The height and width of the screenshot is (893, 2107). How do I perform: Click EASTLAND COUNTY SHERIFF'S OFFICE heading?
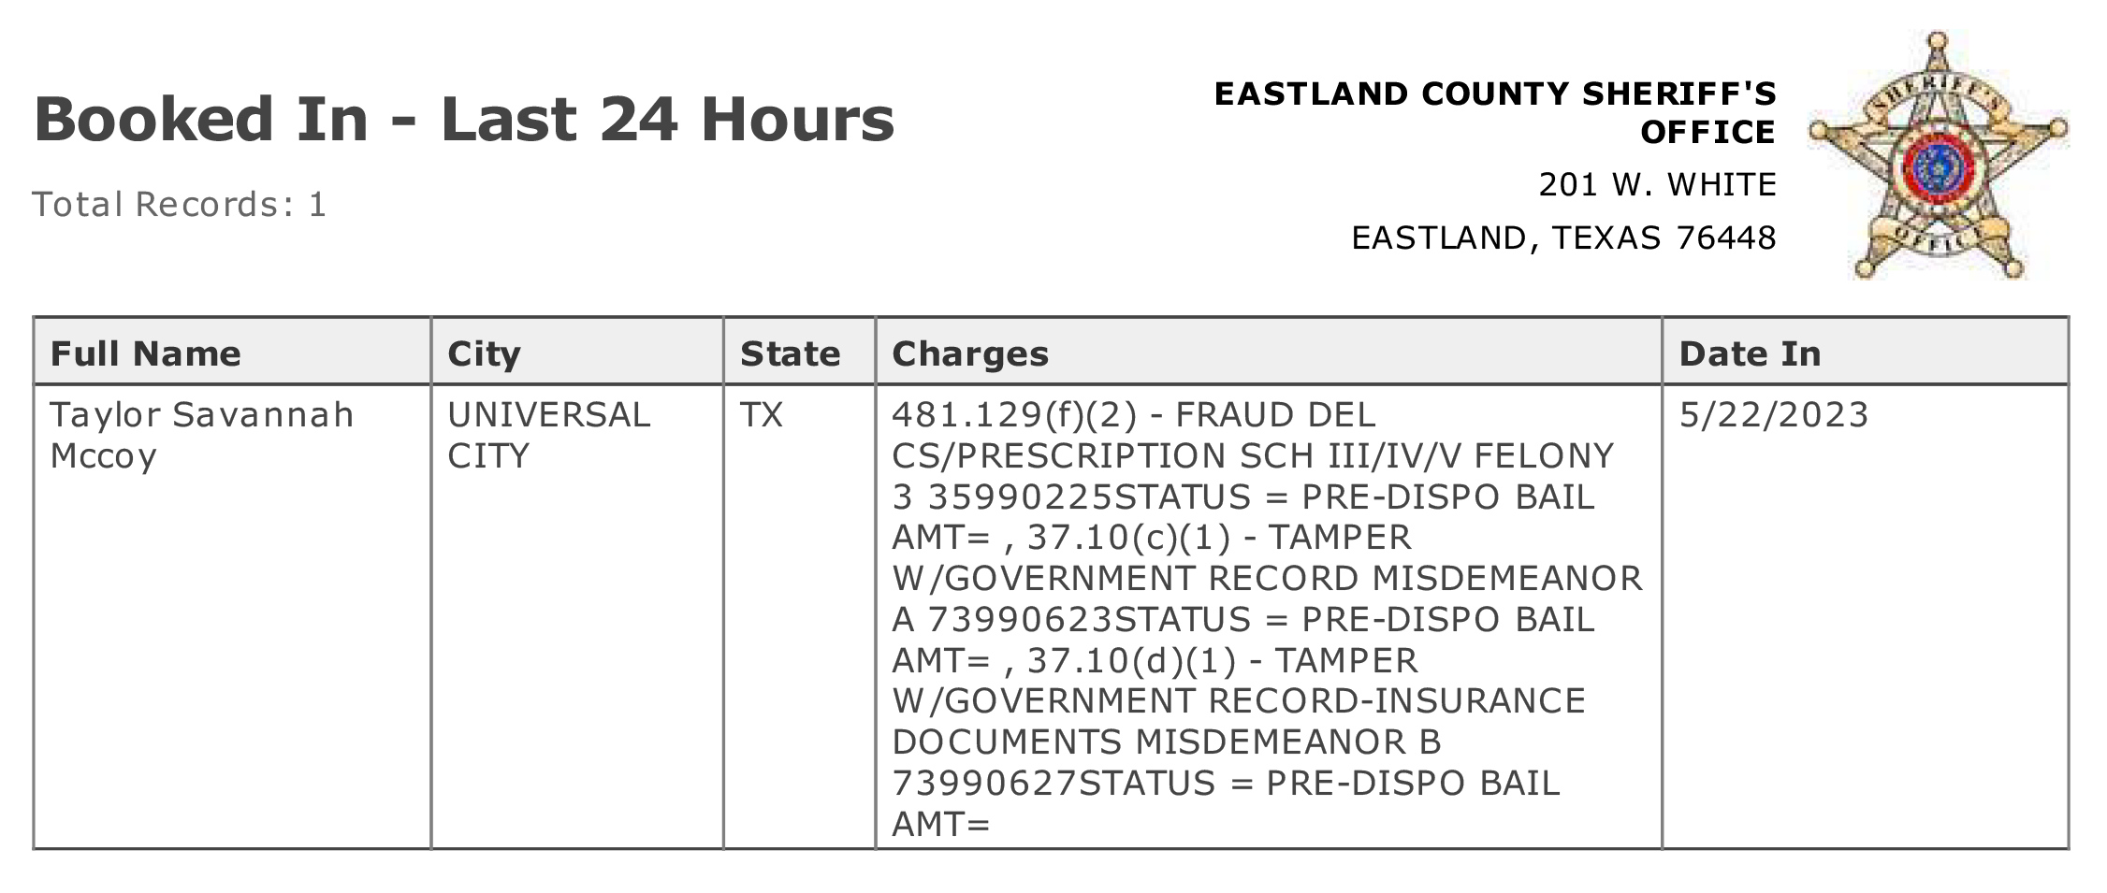click(1495, 112)
